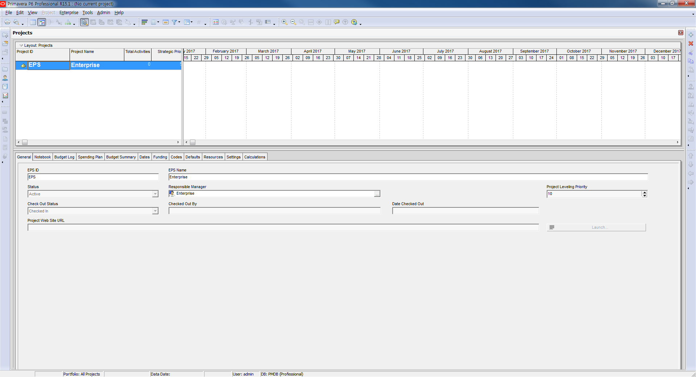The height and width of the screenshot is (377, 696).
Task: Switch to the Budget Log tab
Action: (64, 157)
